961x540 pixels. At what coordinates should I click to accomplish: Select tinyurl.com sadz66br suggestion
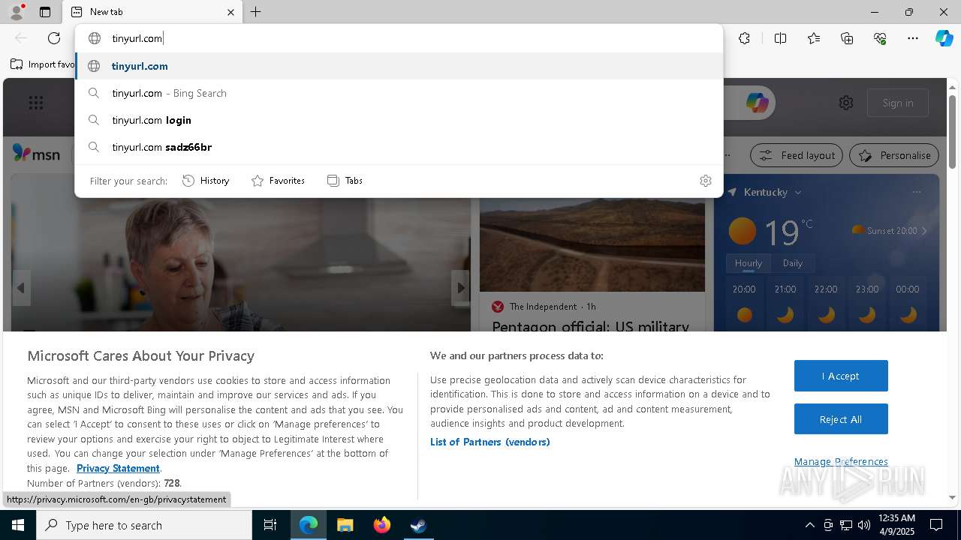[399, 147]
